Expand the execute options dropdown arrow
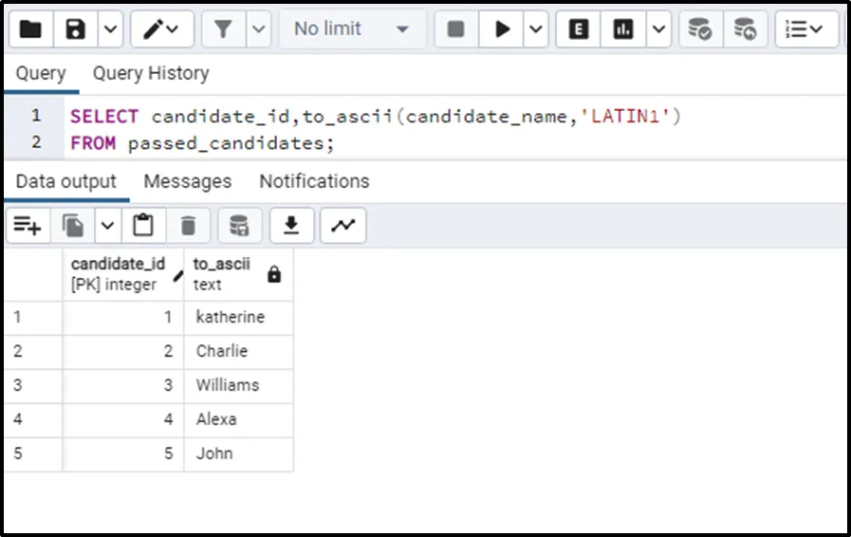 tap(537, 29)
